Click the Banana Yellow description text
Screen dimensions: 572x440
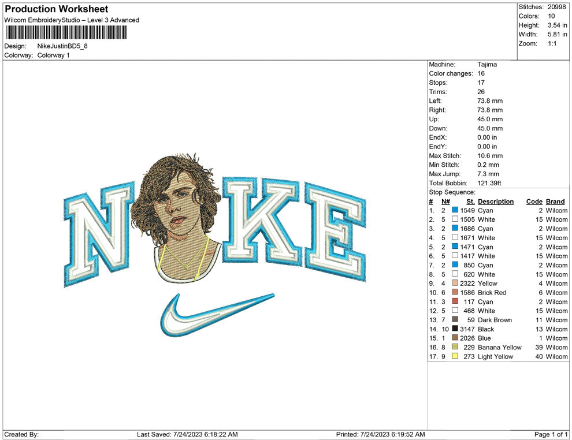point(499,347)
